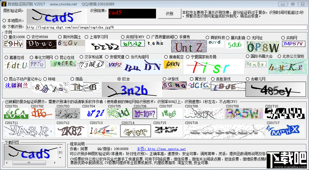
Task: Pick the 奉化文明网 radio button
Action: click(x=31, y=57)
